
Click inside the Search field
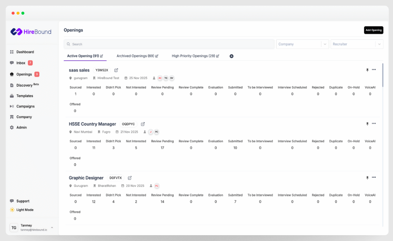167,44
